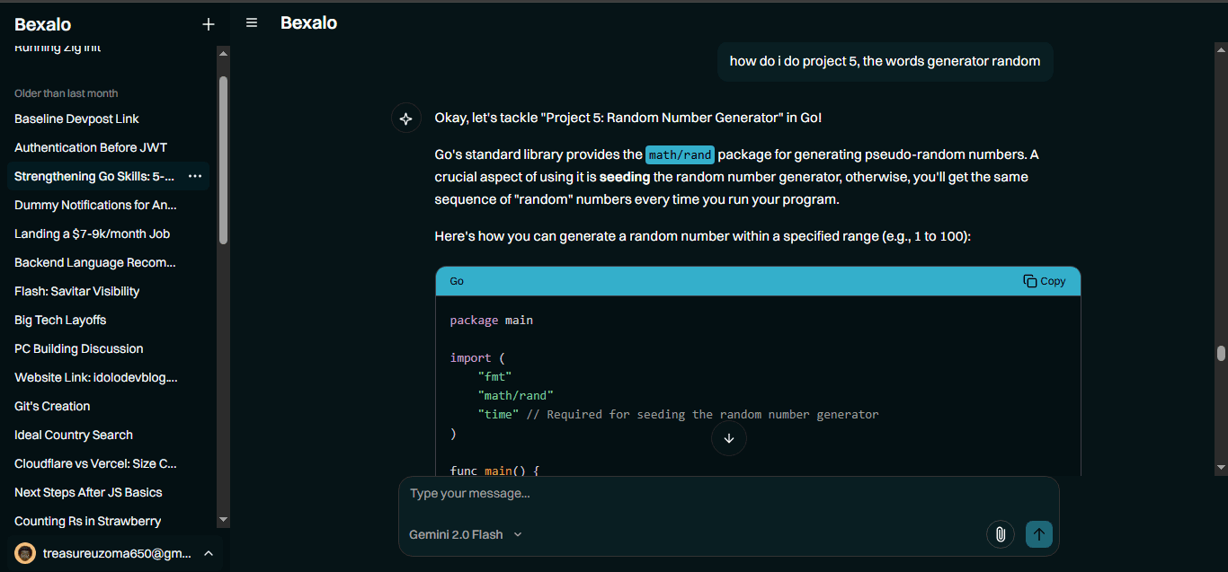
Task: Click the paperclip attach file icon
Action: coord(1000,534)
